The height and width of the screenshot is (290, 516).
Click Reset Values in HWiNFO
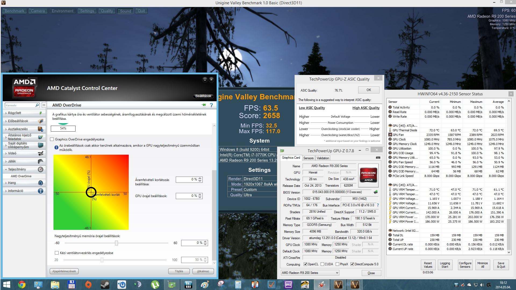click(428, 265)
